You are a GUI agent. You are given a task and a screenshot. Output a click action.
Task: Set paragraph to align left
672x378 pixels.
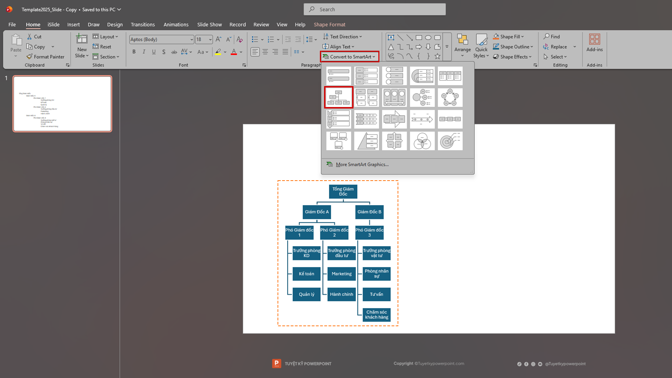tap(255, 52)
